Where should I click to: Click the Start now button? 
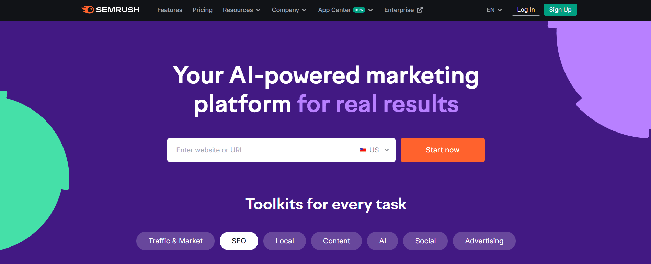coord(442,150)
